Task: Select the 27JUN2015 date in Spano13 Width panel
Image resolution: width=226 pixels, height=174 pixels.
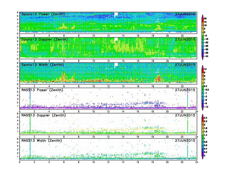Action: (x=185, y=65)
